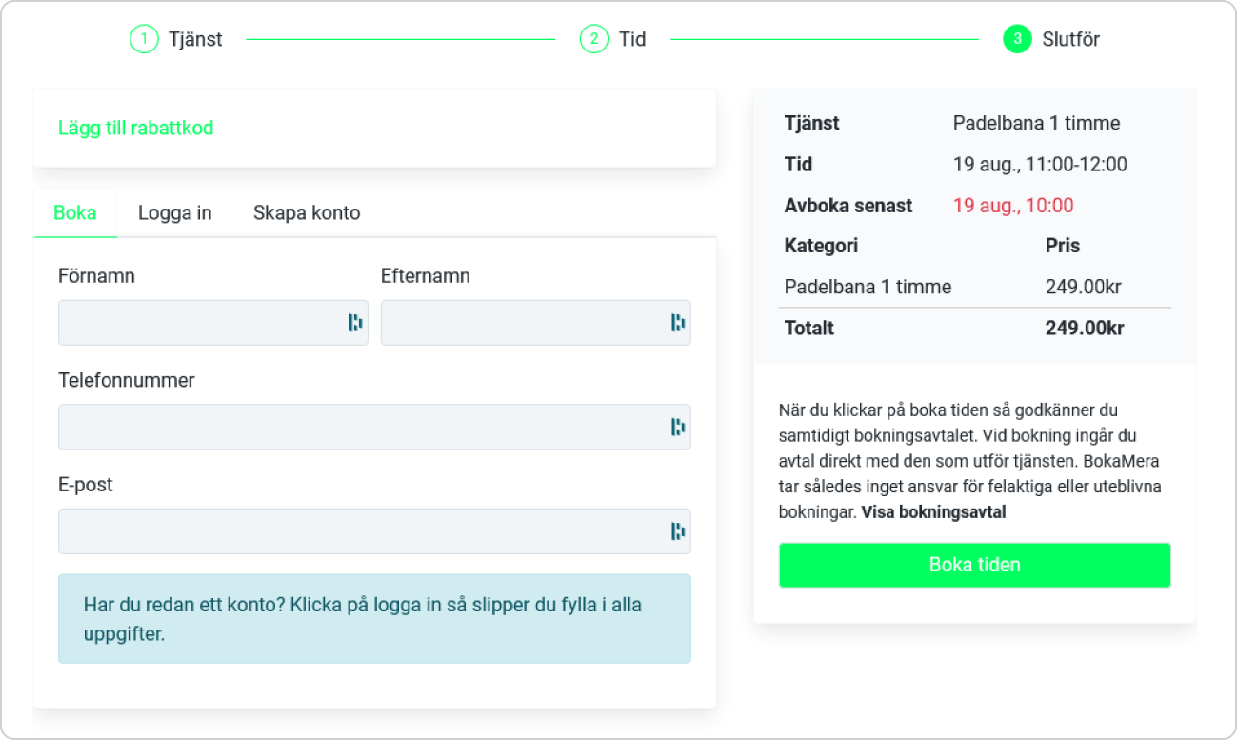Screen dimensions: 1237x740
Task: Click the Tjänst step label
Action: coord(195,39)
